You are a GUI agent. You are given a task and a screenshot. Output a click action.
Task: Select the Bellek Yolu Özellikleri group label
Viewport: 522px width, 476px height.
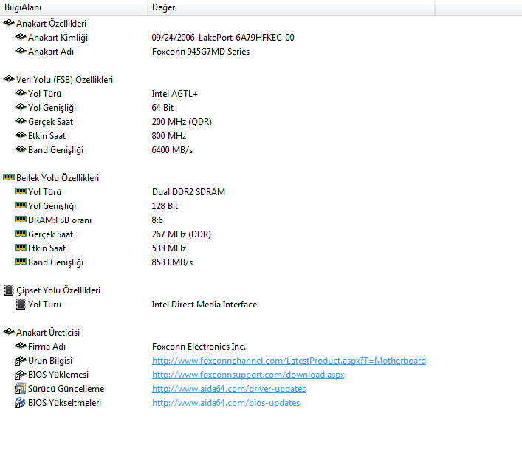[x=58, y=178]
